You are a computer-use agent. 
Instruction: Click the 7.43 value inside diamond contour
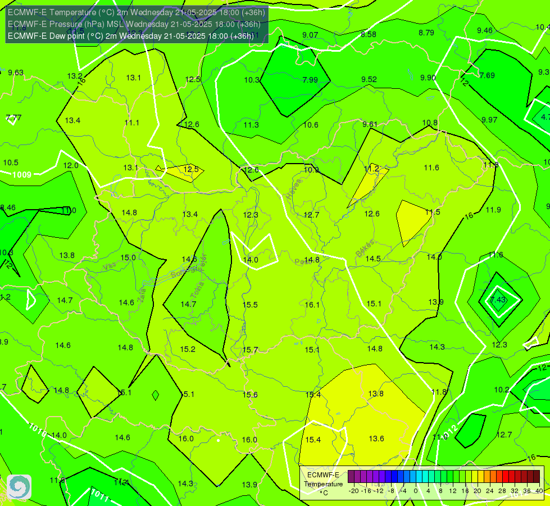coord(498,300)
